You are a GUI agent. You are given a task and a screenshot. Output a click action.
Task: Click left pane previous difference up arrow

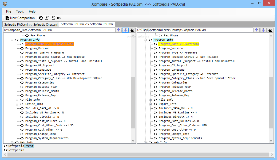(118, 30)
